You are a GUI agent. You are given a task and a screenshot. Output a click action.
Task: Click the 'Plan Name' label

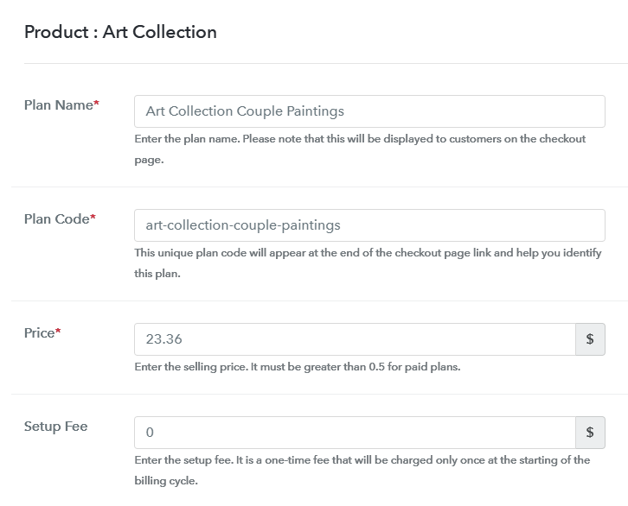[61, 105]
